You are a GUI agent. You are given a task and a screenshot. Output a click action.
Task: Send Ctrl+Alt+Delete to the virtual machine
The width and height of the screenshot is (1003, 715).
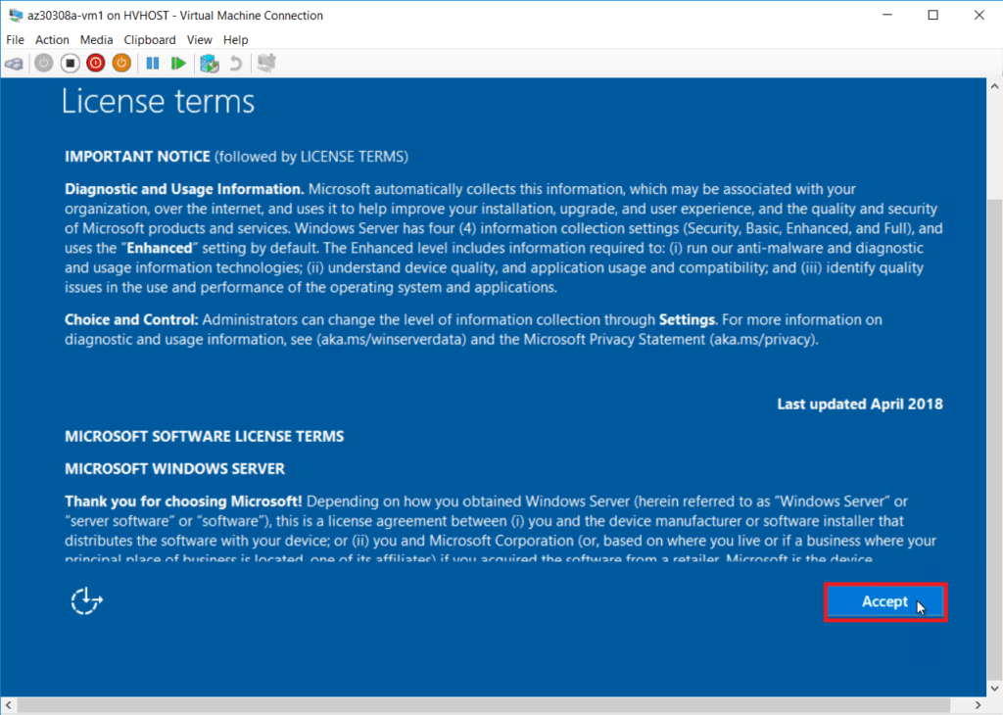[x=15, y=63]
